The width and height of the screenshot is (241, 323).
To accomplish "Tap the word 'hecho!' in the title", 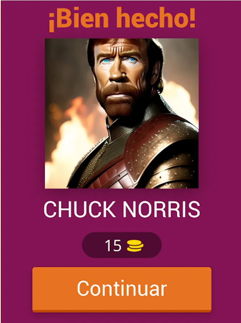I will coord(158,17).
